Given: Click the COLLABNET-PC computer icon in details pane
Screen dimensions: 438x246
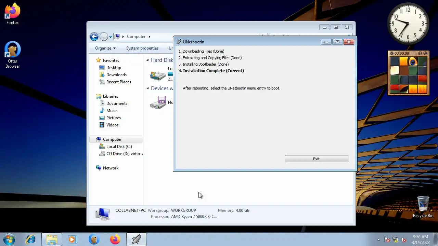Looking at the screenshot, I should (103, 214).
